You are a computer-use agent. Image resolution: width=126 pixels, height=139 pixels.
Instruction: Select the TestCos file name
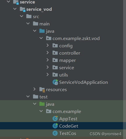pyautogui.click(x=68, y=133)
